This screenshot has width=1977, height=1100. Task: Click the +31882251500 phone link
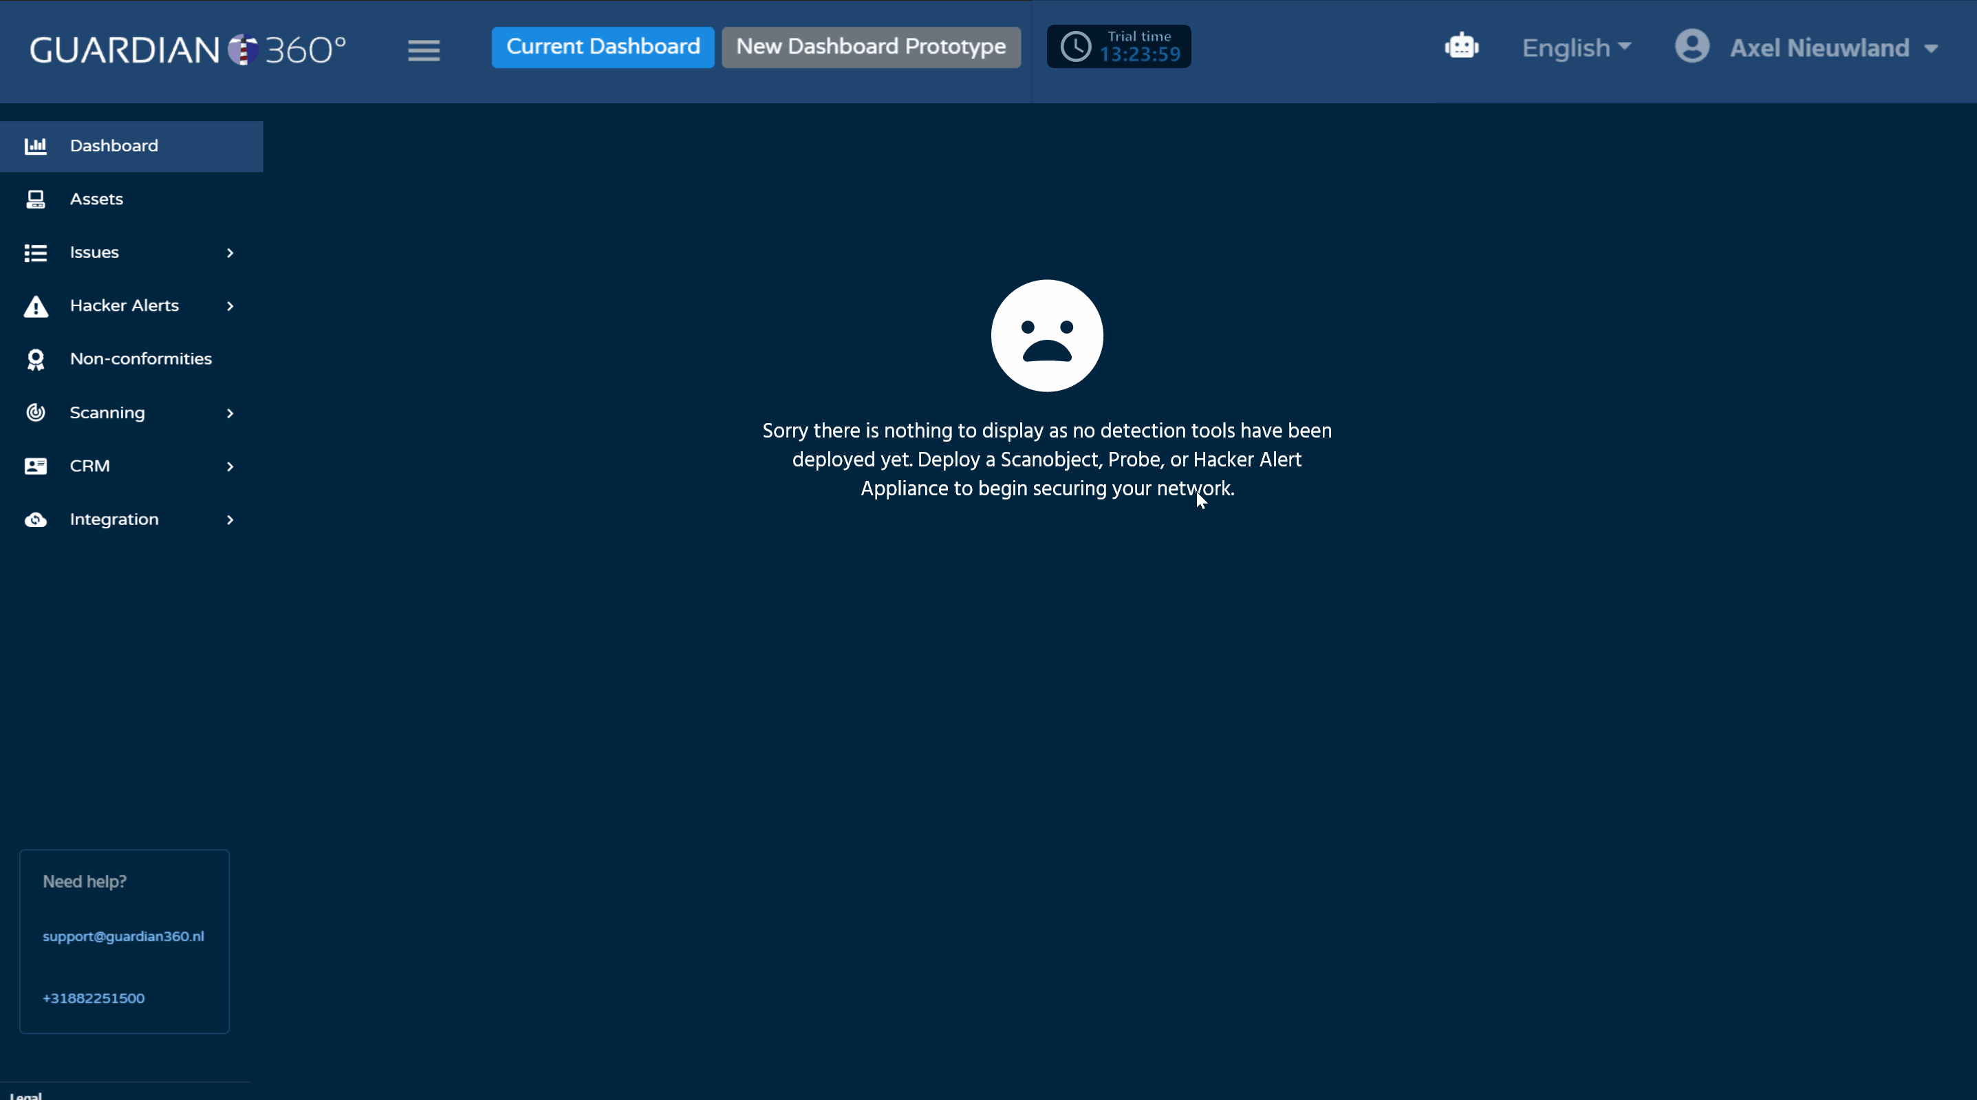click(93, 997)
